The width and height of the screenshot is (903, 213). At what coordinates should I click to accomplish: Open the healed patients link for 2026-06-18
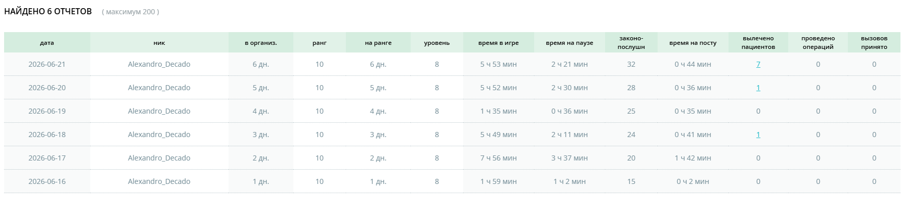tap(758, 135)
